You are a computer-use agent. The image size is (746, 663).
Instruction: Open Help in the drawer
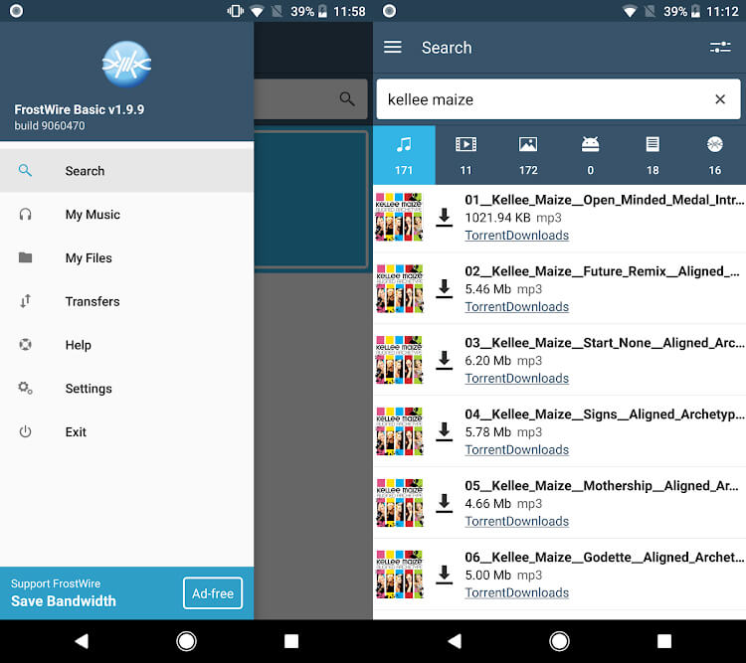pyautogui.click(x=126, y=345)
